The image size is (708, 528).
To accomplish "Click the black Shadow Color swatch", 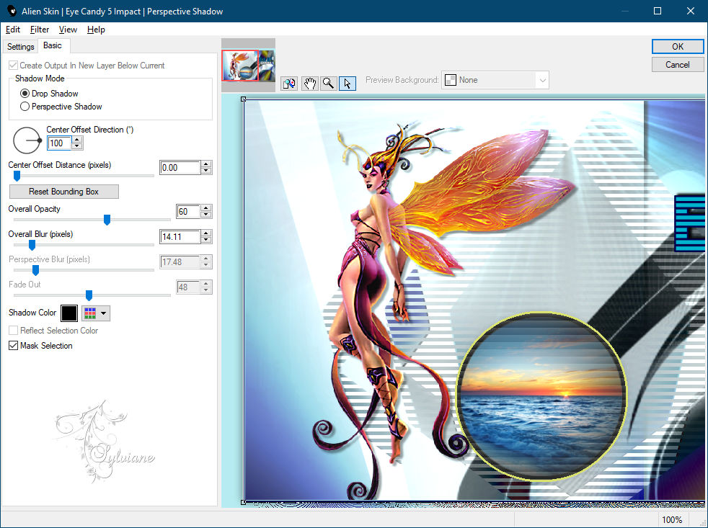I will pyautogui.click(x=69, y=313).
